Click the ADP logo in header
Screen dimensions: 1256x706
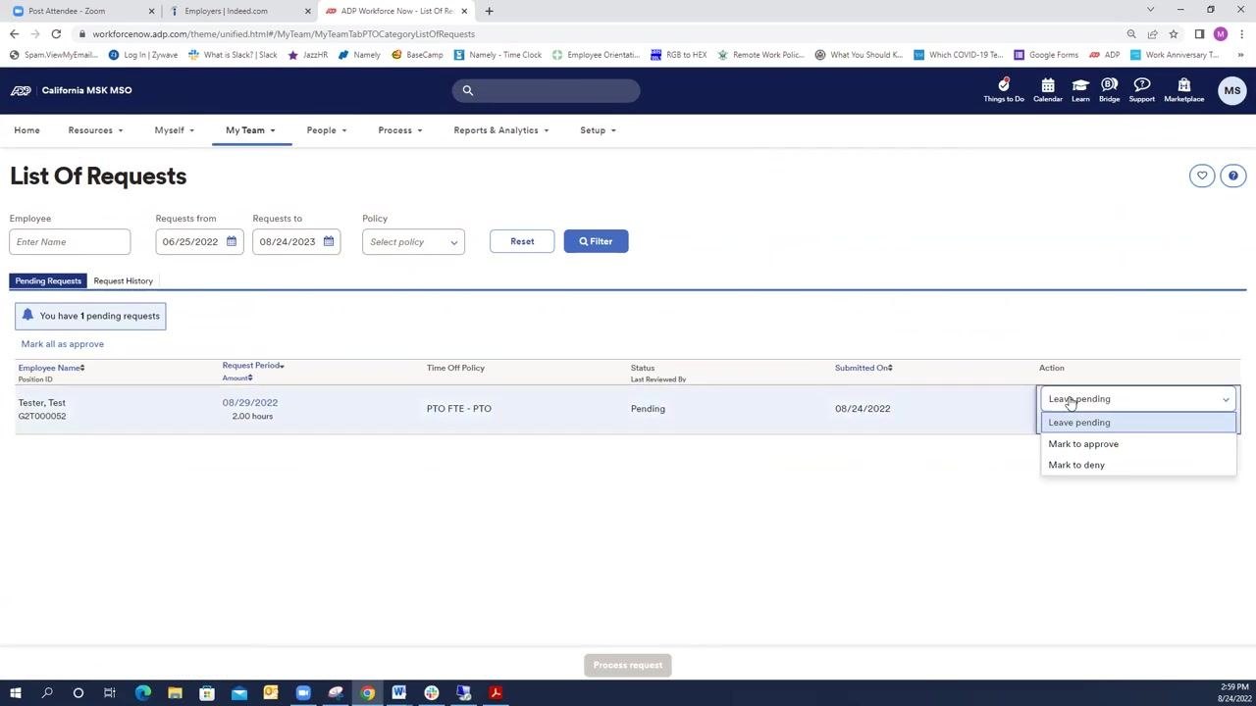(x=21, y=90)
